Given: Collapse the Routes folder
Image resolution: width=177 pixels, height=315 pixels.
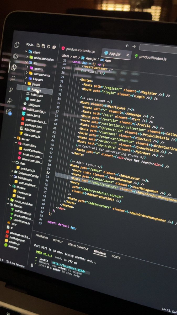Looking at the screenshot, I should click(8, 204).
